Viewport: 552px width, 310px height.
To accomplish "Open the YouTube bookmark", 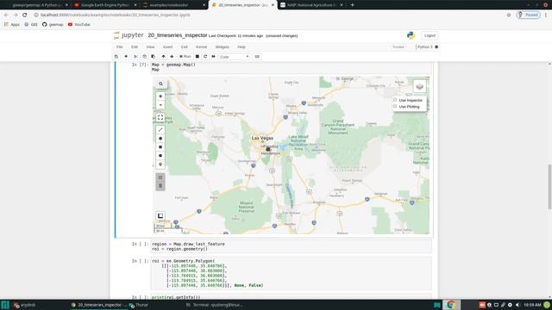I will (78, 25).
